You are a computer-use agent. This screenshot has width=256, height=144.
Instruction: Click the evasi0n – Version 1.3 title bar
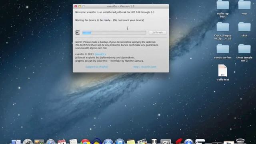click(121, 6)
